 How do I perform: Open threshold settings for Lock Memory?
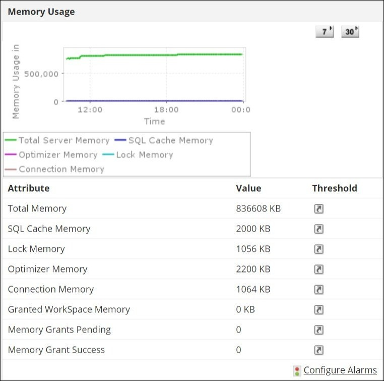click(318, 249)
